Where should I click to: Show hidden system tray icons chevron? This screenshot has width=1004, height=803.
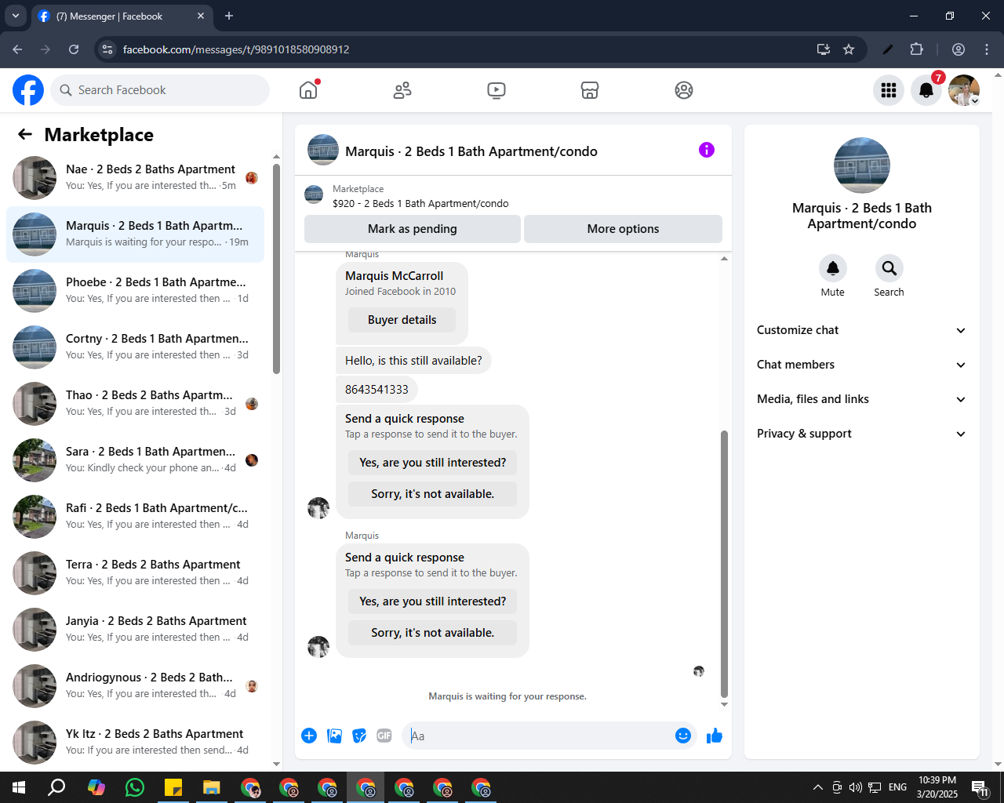(x=818, y=787)
